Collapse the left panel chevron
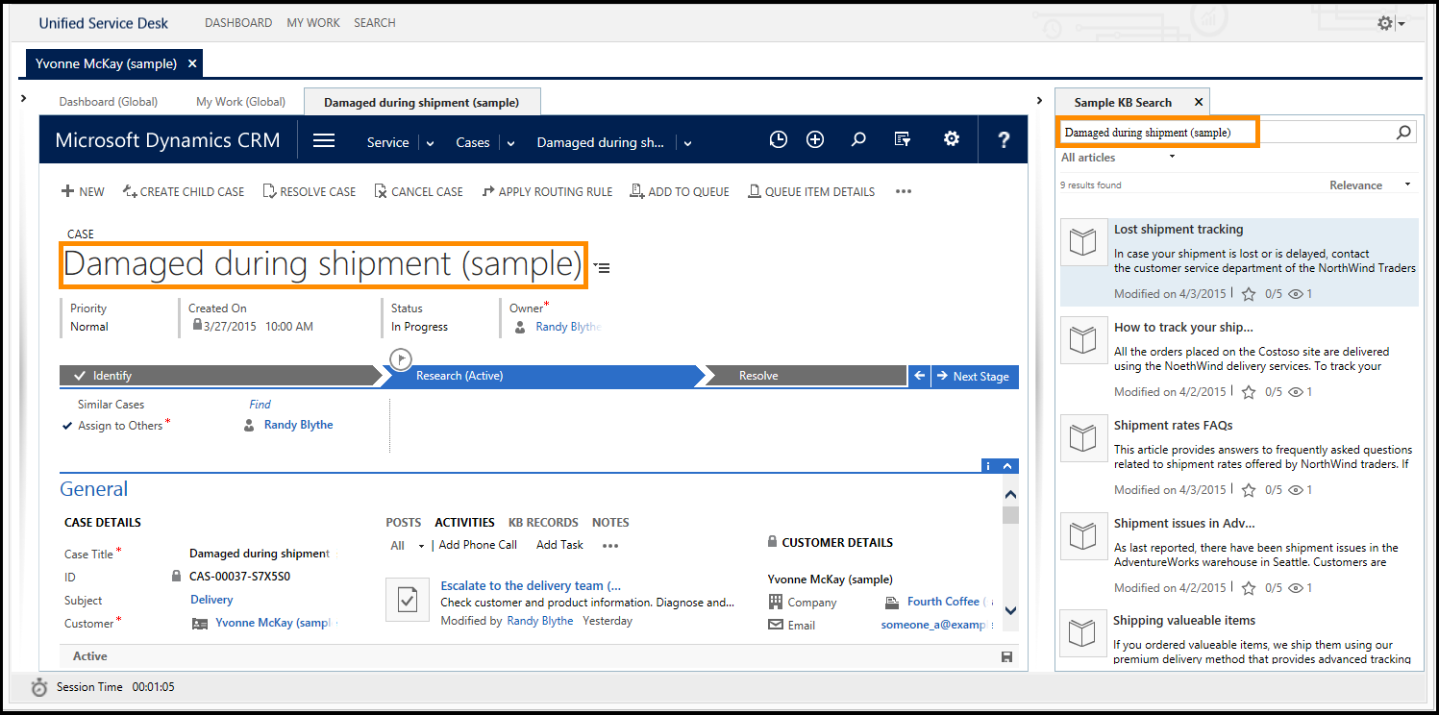 [24, 100]
